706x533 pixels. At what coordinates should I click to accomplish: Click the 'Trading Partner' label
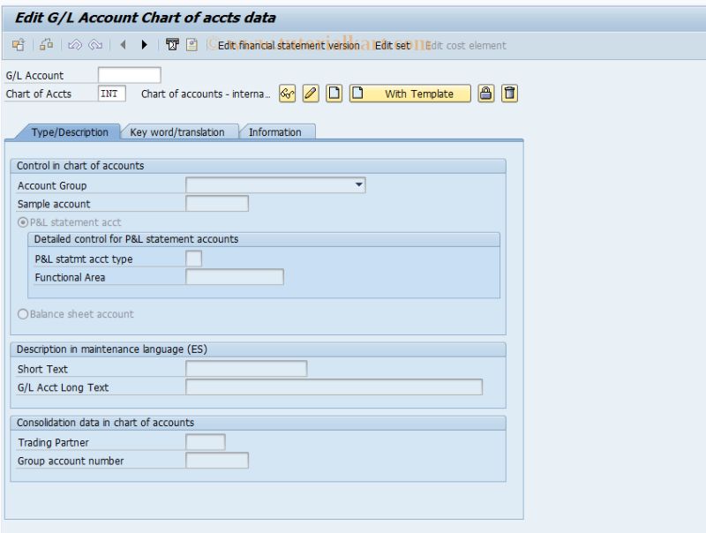tap(53, 442)
